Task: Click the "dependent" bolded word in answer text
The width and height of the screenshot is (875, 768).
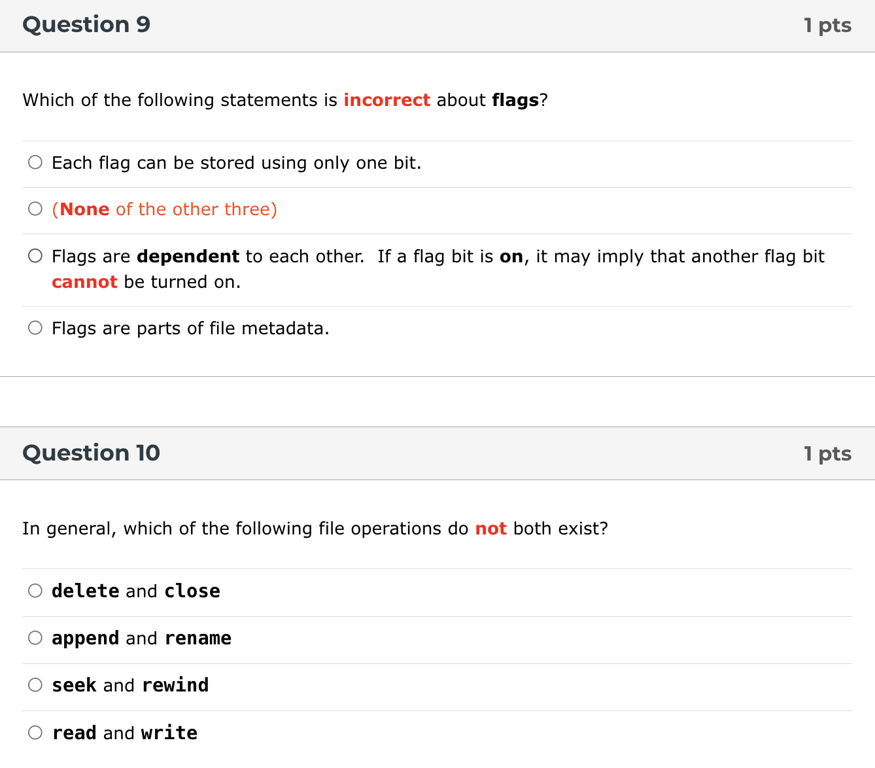Action: point(187,256)
